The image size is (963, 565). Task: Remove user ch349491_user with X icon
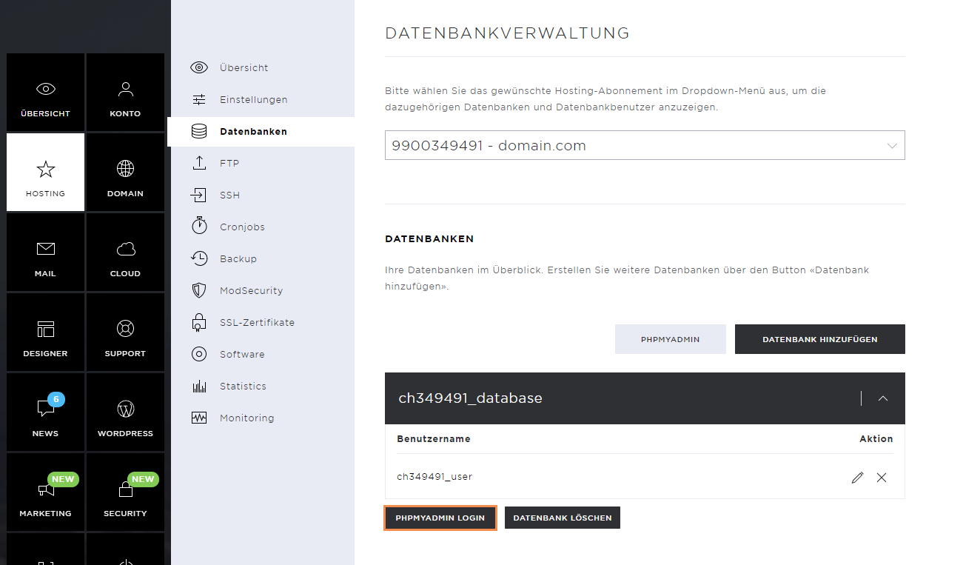pyautogui.click(x=882, y=478)
